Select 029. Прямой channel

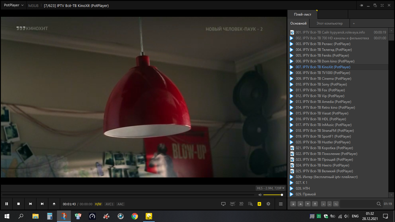tap(338, 194)
